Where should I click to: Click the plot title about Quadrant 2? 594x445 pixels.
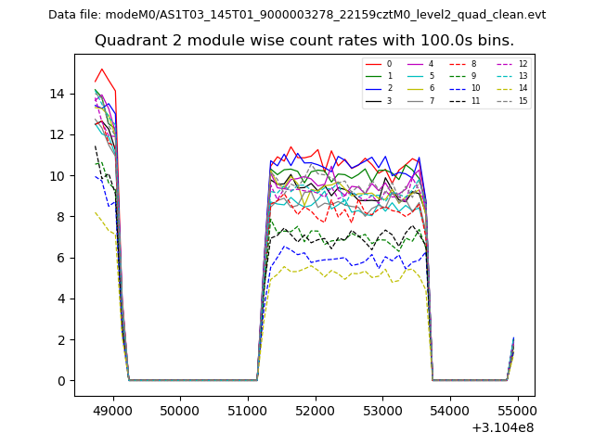(304, 41)
